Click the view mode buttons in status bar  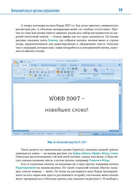tap(85, 134)
